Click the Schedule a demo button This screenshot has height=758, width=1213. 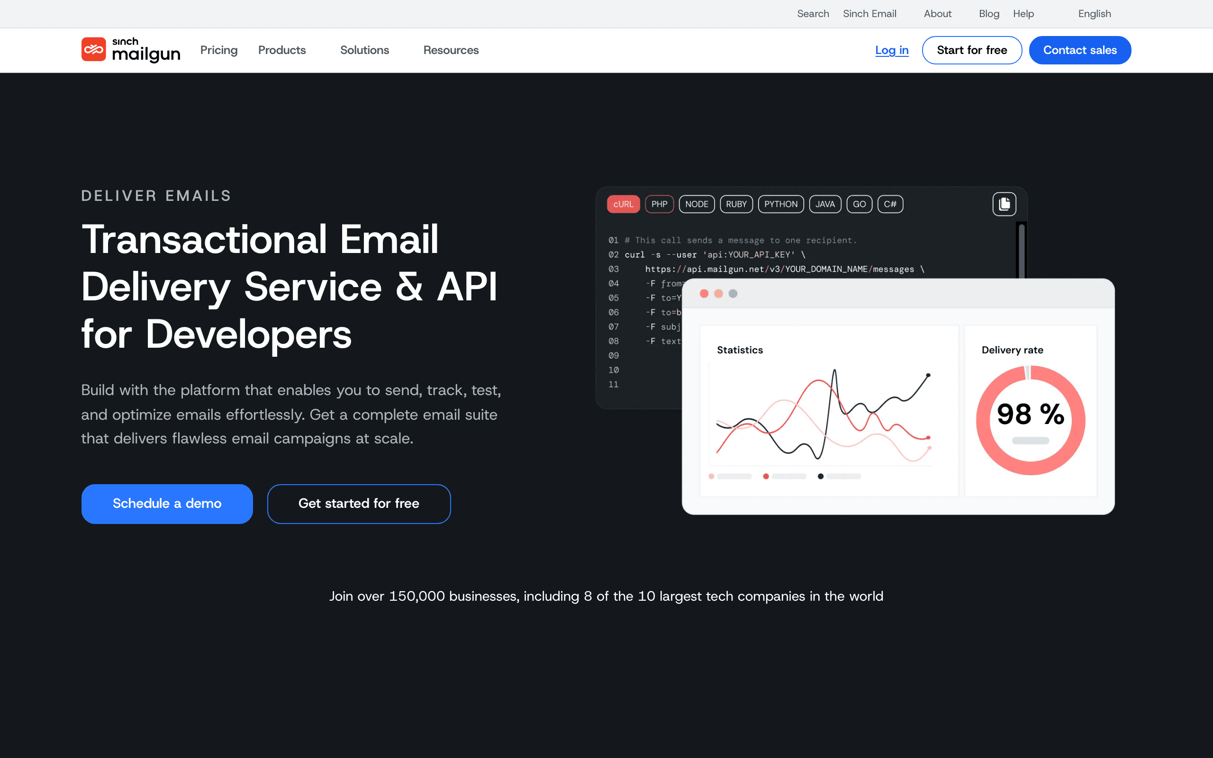[167, 503]
